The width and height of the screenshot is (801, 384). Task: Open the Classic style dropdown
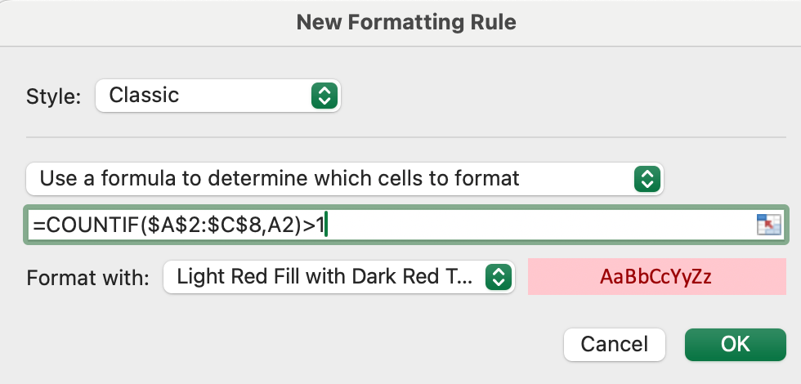pos(218,96)
